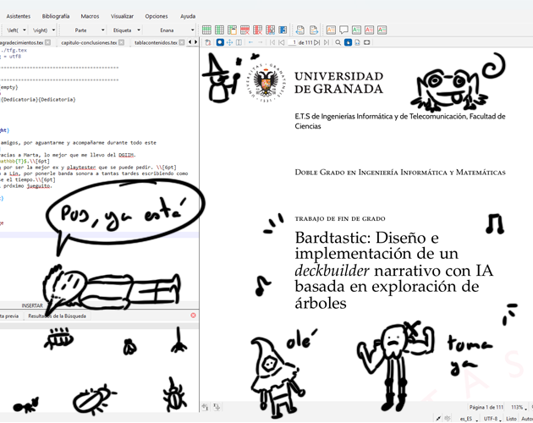Click the paste table column icon
This screenshot has height=423, width=533.
point(232,30)
